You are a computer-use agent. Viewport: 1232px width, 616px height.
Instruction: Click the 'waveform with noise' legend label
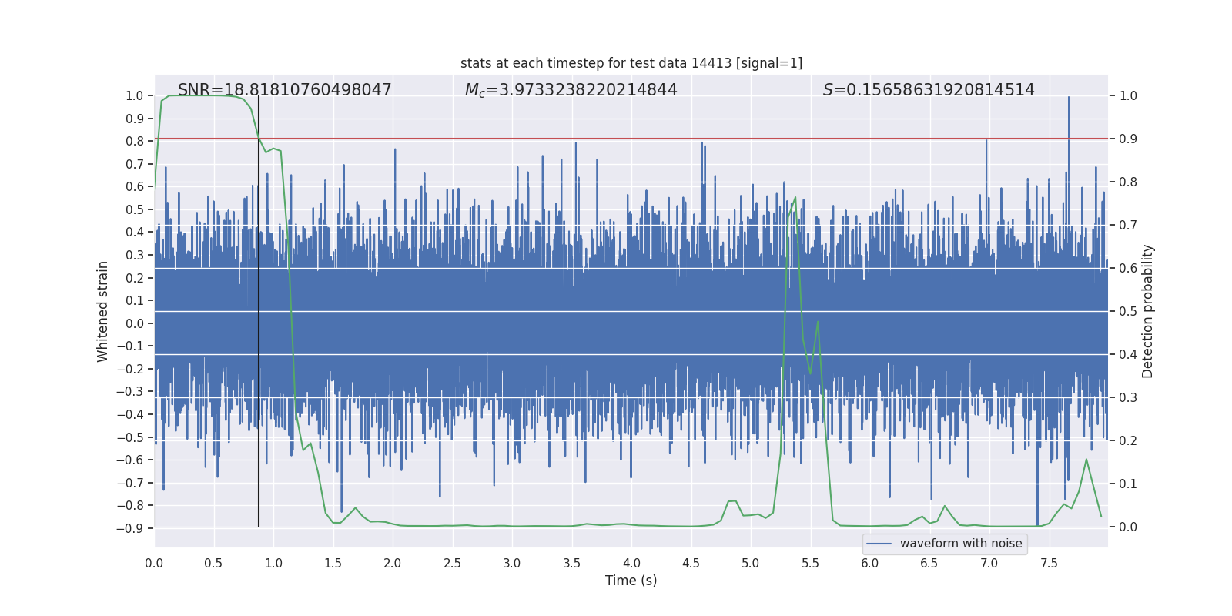pos(961,544)
